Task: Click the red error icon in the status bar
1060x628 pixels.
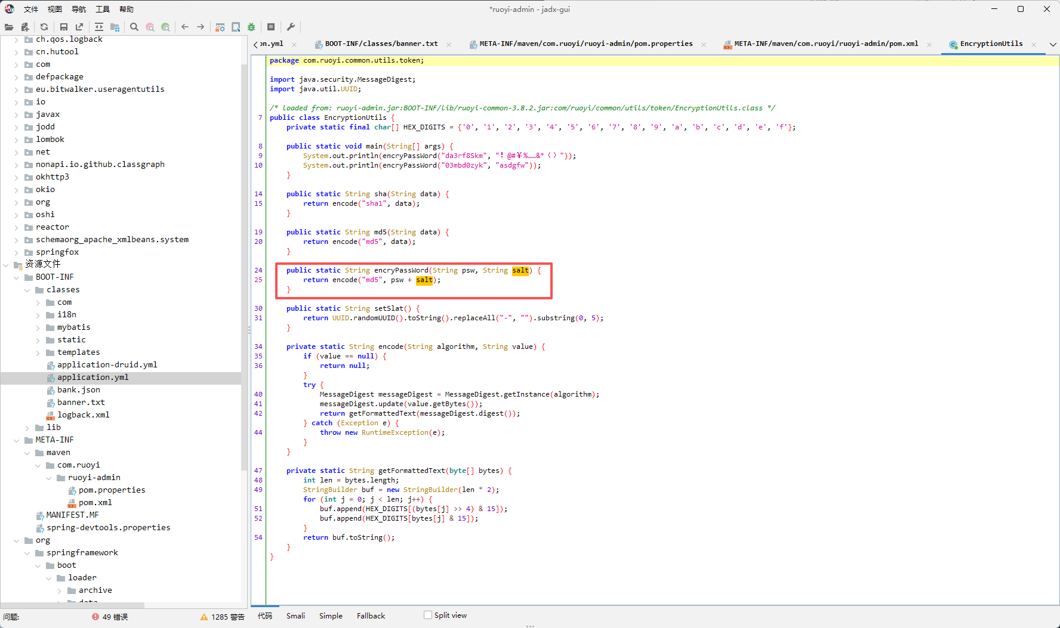Action: (x=95, y=617)
